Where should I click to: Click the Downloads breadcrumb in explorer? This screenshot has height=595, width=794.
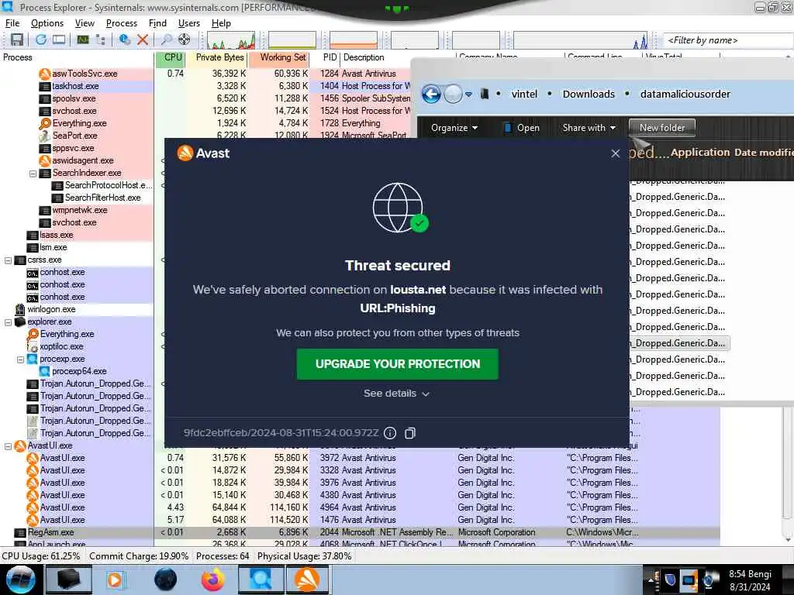(589, 94)
